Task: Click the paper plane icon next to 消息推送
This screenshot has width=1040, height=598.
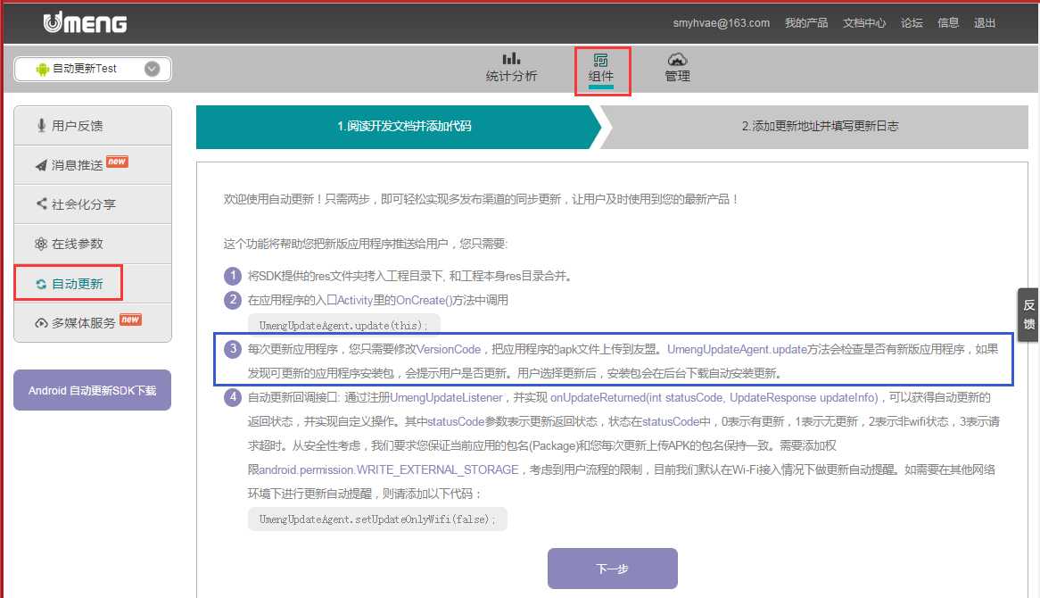Action: click(41, 165)
